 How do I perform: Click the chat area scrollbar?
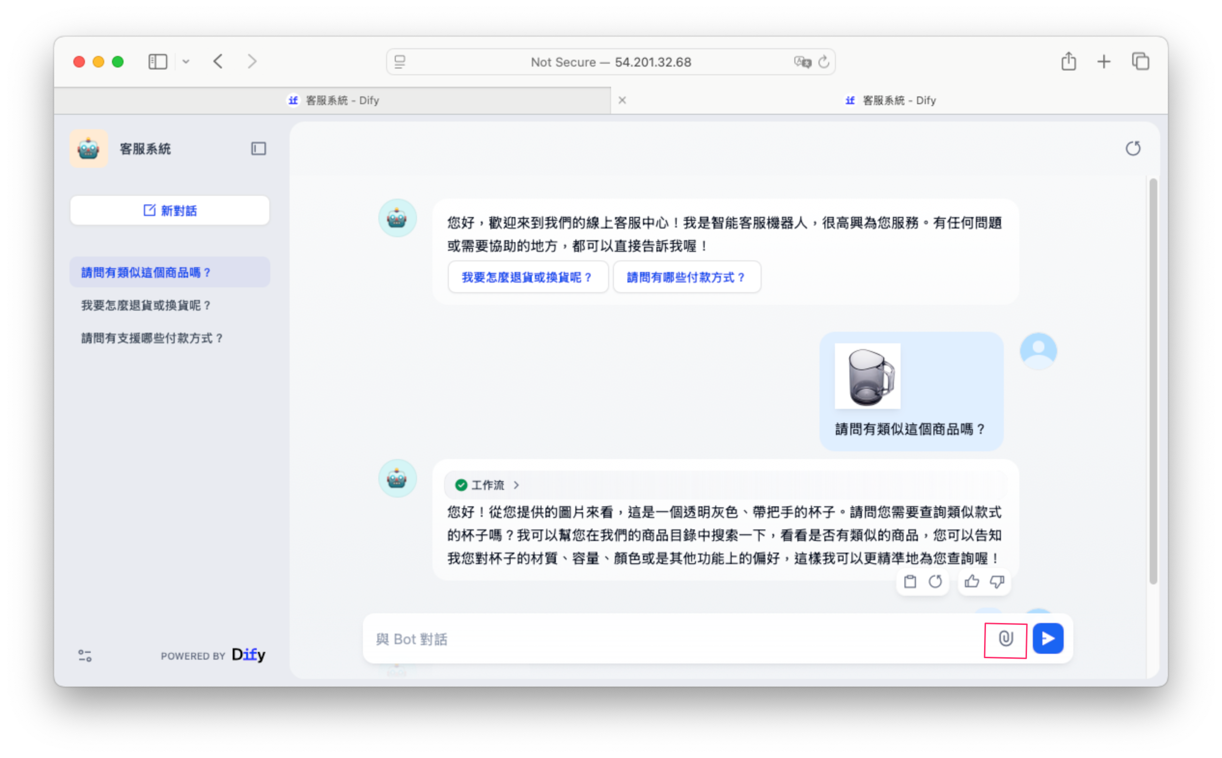pyautogui.click(x=1153, y=381)
